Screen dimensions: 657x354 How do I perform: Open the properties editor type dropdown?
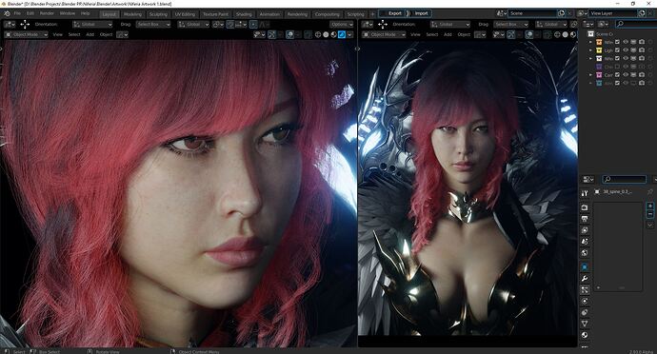pos(587,179)
